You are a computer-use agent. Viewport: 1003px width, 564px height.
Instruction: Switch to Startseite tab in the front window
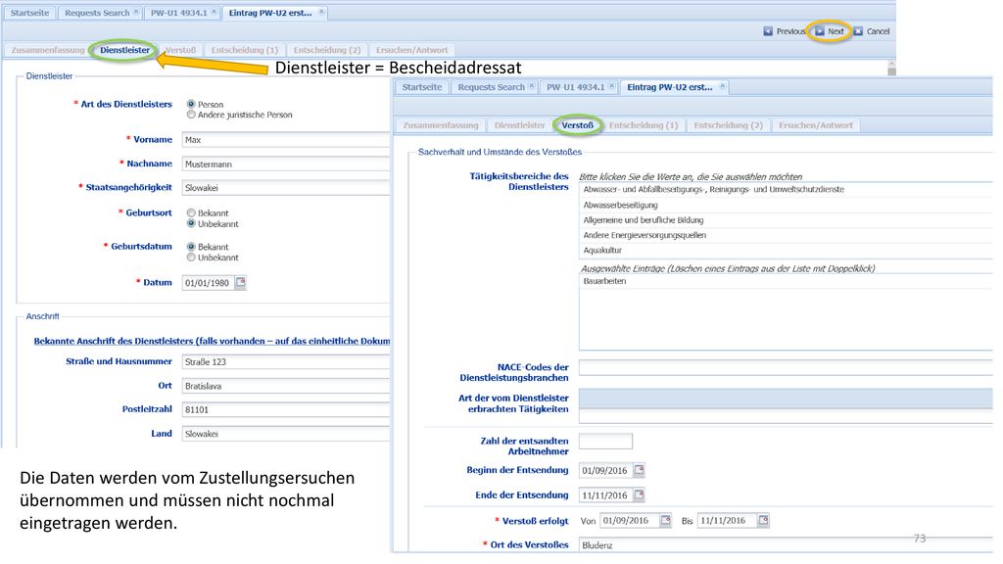(422, 87)
